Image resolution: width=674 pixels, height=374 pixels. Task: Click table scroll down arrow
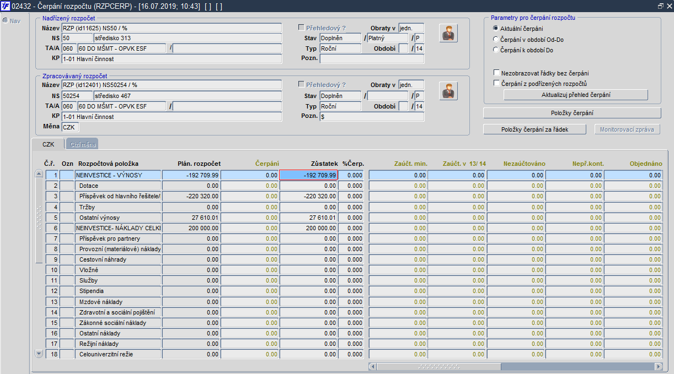point(39,353)
